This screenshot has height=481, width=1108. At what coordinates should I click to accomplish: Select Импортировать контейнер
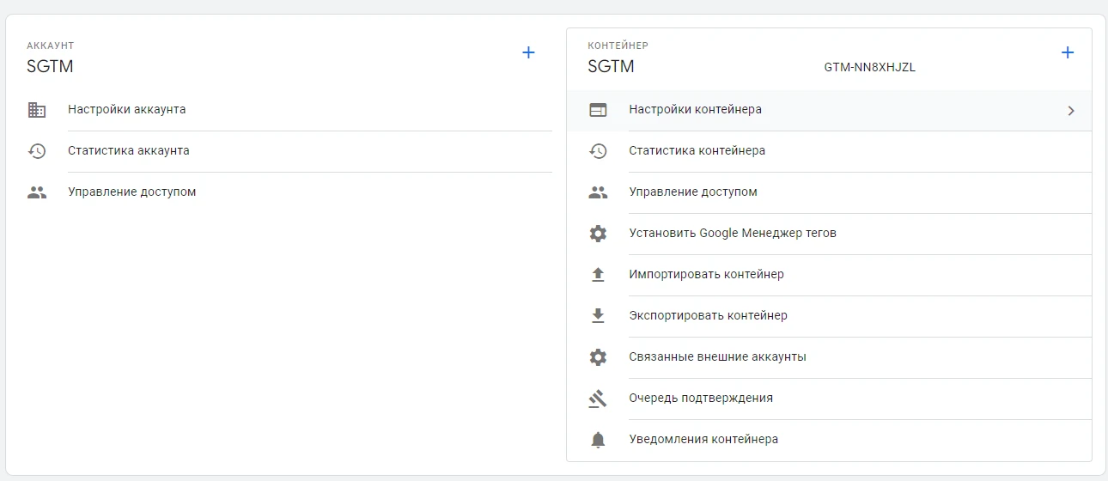click(706, 275)
